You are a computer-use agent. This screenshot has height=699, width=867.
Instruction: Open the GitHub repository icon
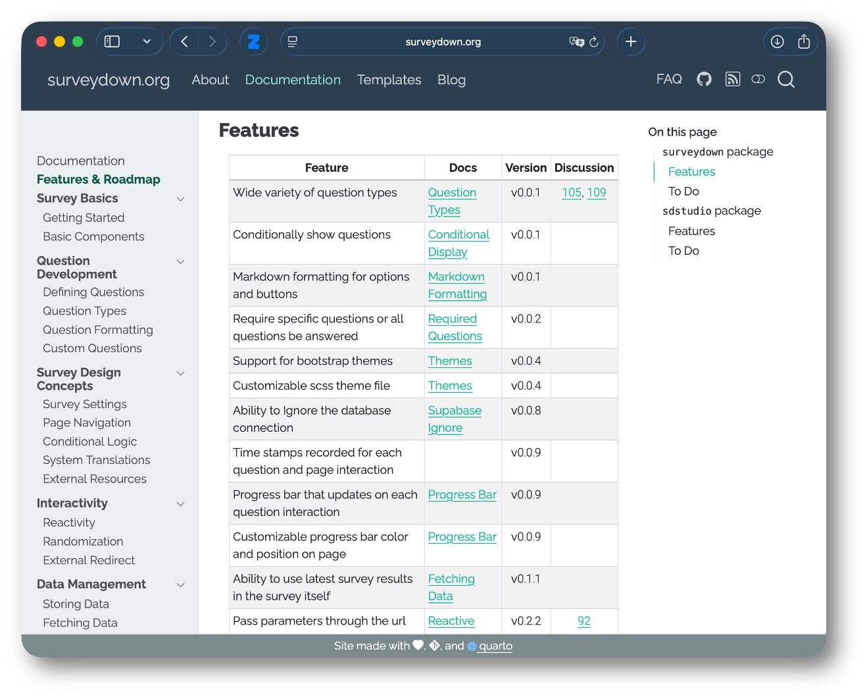click(704, 80)
